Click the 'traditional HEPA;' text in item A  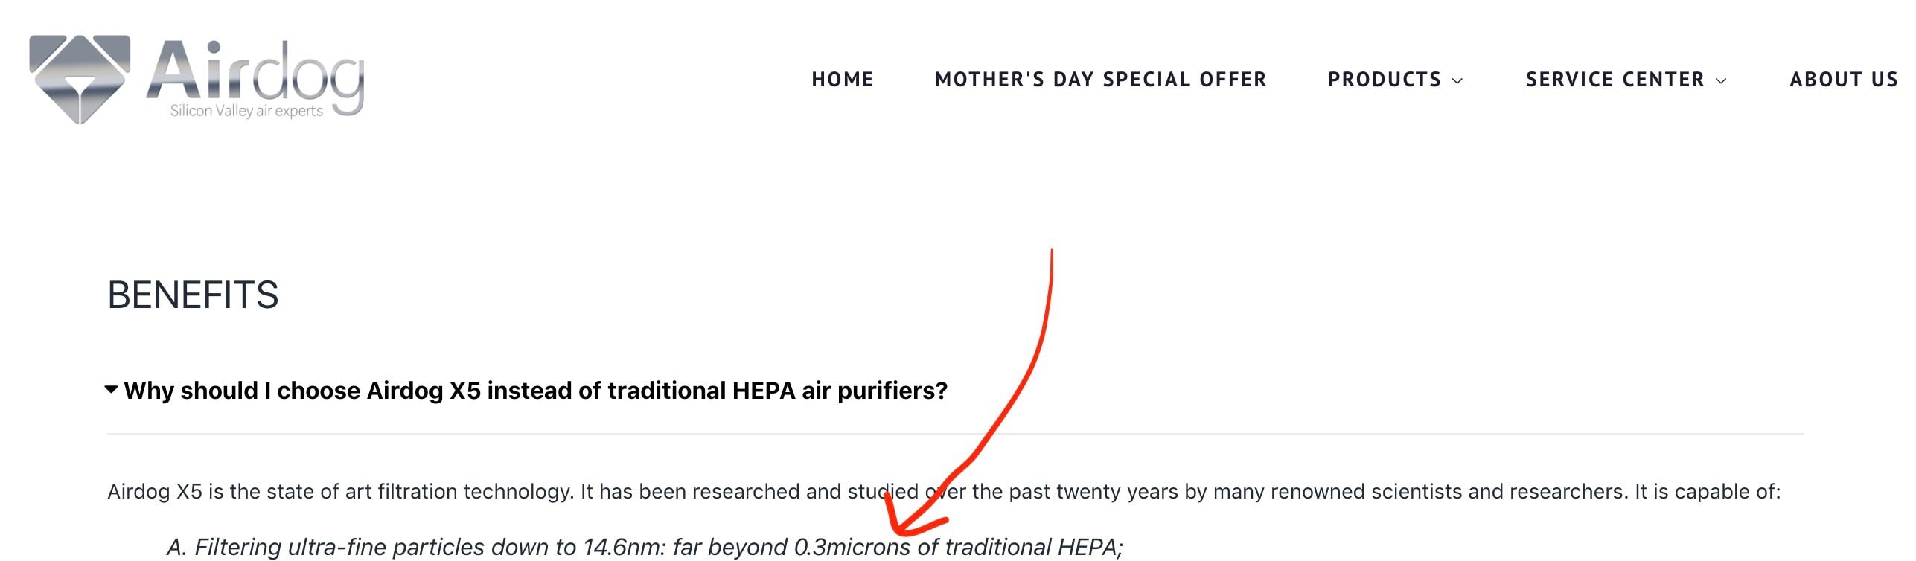1034,548
